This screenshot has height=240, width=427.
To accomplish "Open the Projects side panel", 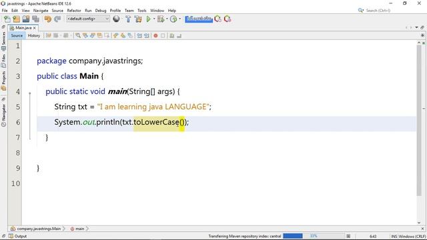I will [3, 81].
